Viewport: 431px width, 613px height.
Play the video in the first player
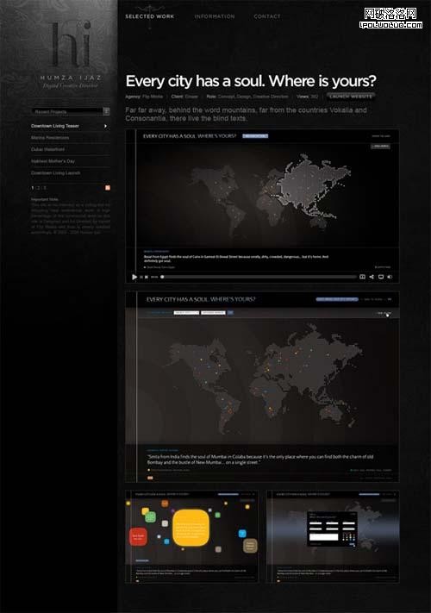pos(134,277)
